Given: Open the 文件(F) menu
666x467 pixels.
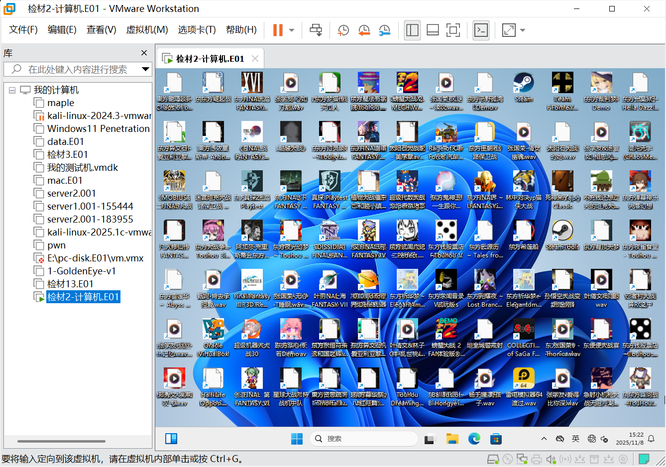Looking at the screenshot, I should [23, 30].
